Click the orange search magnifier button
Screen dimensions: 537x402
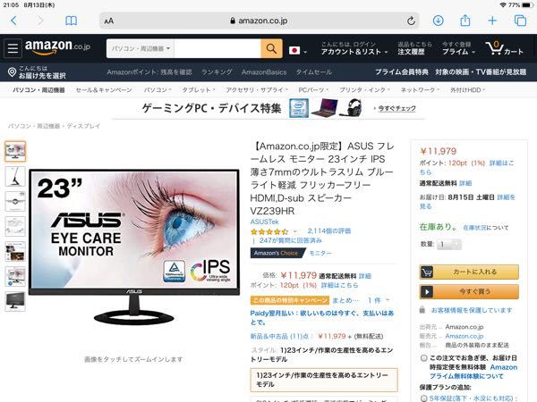[x=271, y=48]
